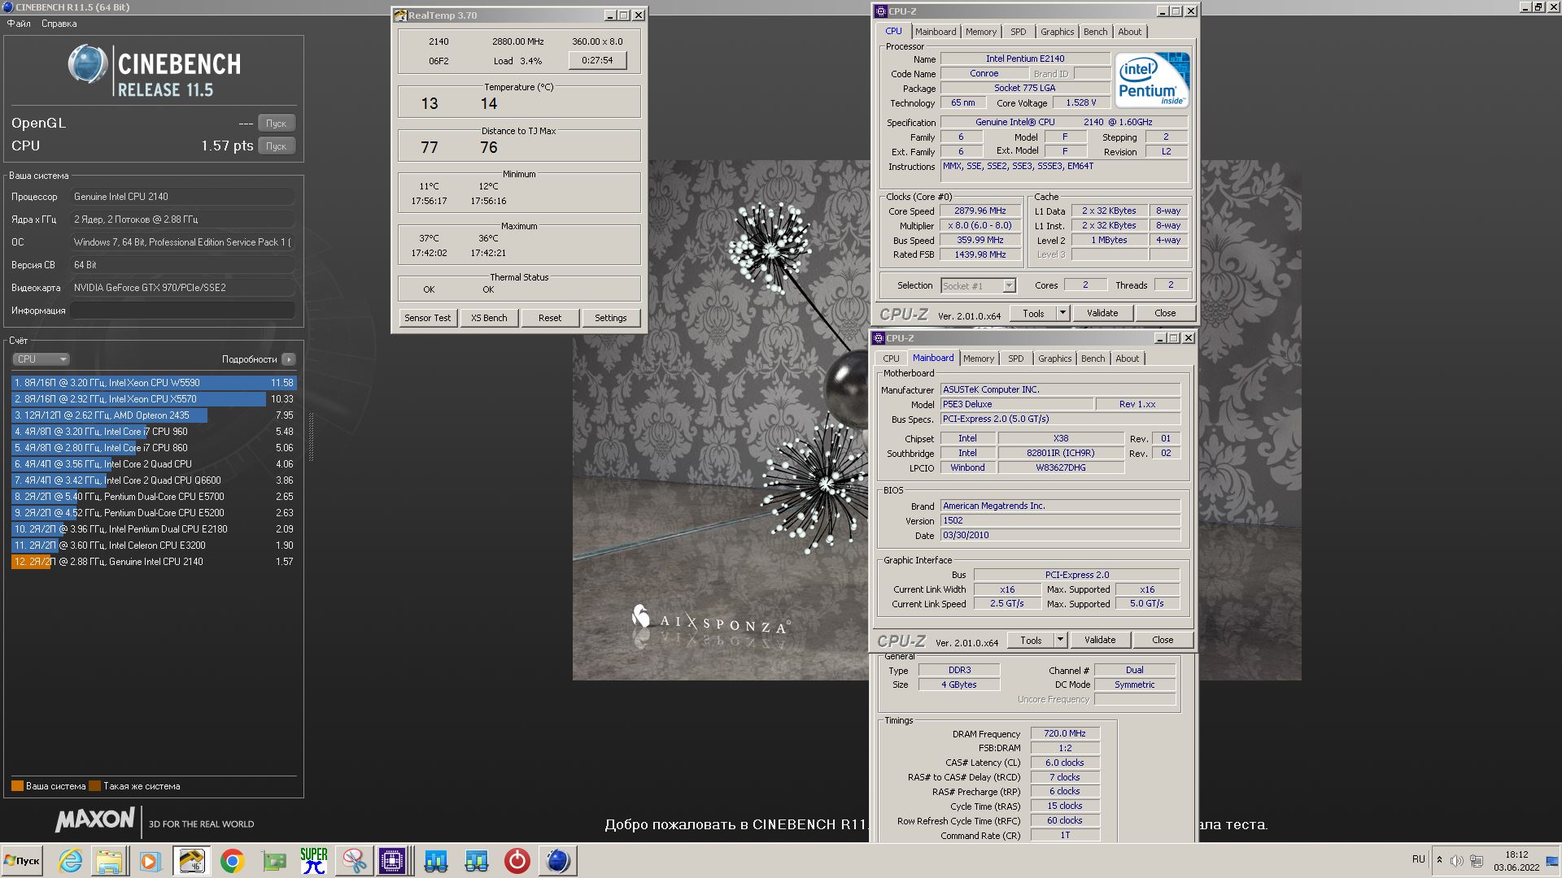Click the show desktop icon in tray

pyautogui.click(x=1551, y=861)
